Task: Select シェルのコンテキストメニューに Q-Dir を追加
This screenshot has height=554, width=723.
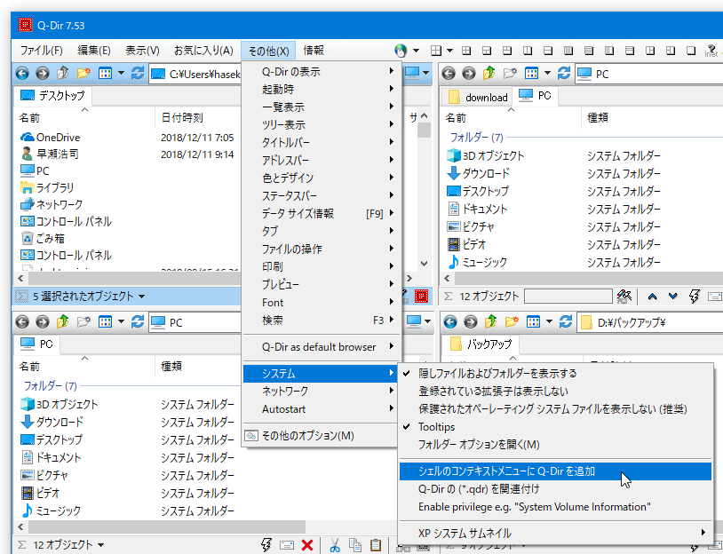Action: tap(555, 471)
